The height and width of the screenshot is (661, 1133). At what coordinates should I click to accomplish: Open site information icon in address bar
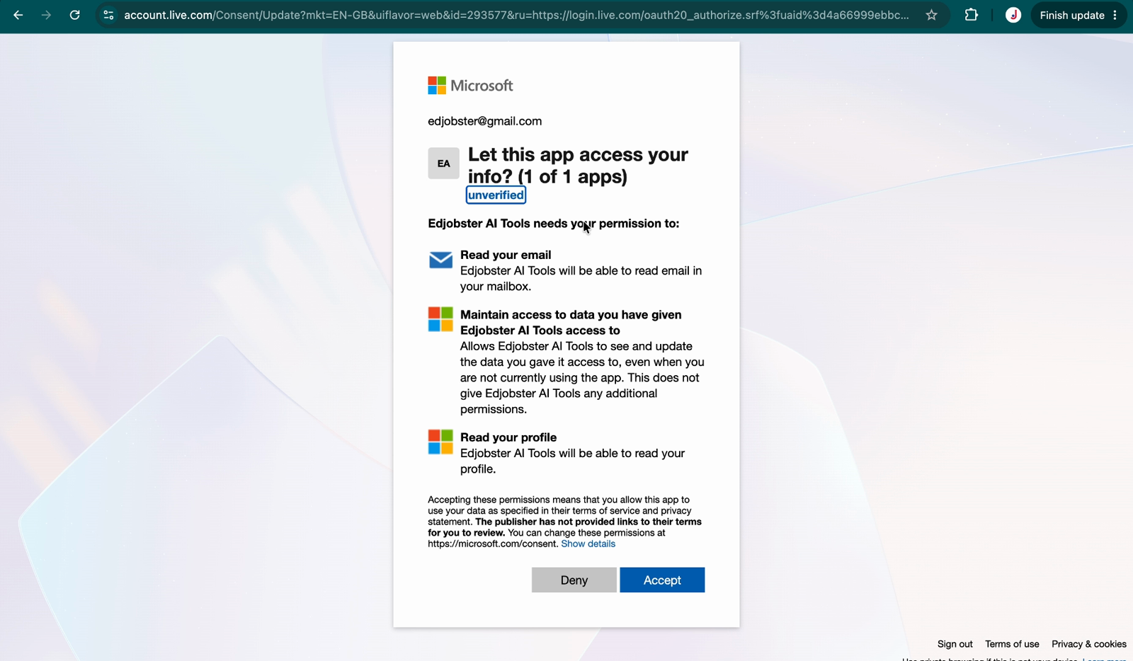click(x=108, y=15)
